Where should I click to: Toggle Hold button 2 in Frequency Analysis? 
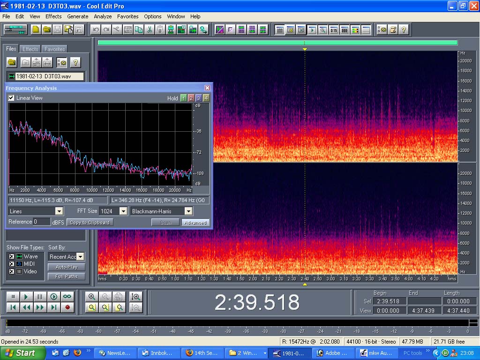pos(191,98)
